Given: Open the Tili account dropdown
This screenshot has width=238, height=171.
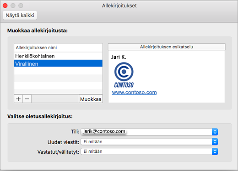Looking at the screenshot, I should point(149,132).
